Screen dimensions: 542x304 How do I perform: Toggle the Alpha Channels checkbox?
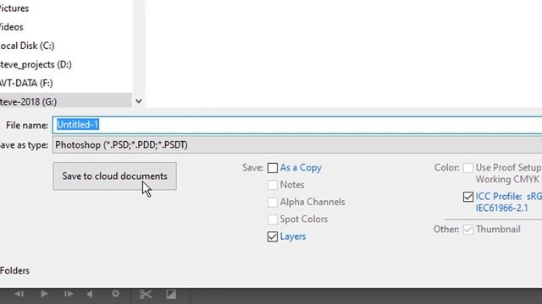click(273, 203)
